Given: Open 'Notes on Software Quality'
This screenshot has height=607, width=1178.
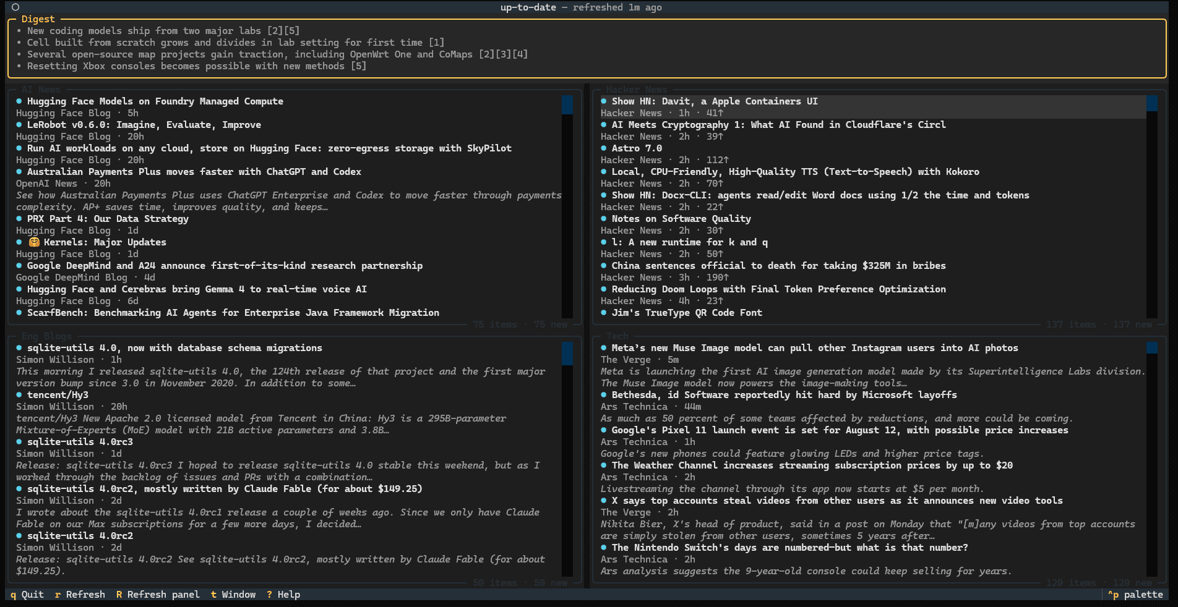Looking at the screenshot, I should pyautogui.click(x=681, y=219).
